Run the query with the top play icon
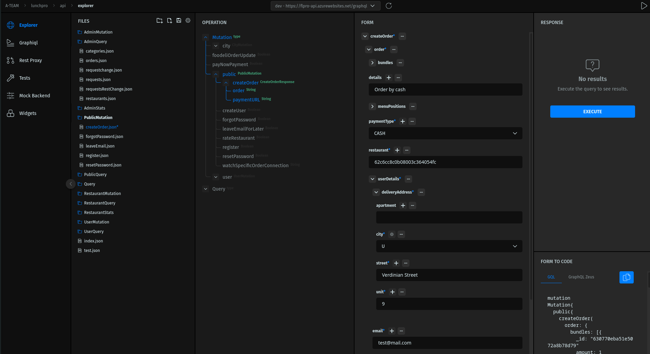The width and height of the screenshot is (650, 354). pyautogui.click(x=644, y=6)
